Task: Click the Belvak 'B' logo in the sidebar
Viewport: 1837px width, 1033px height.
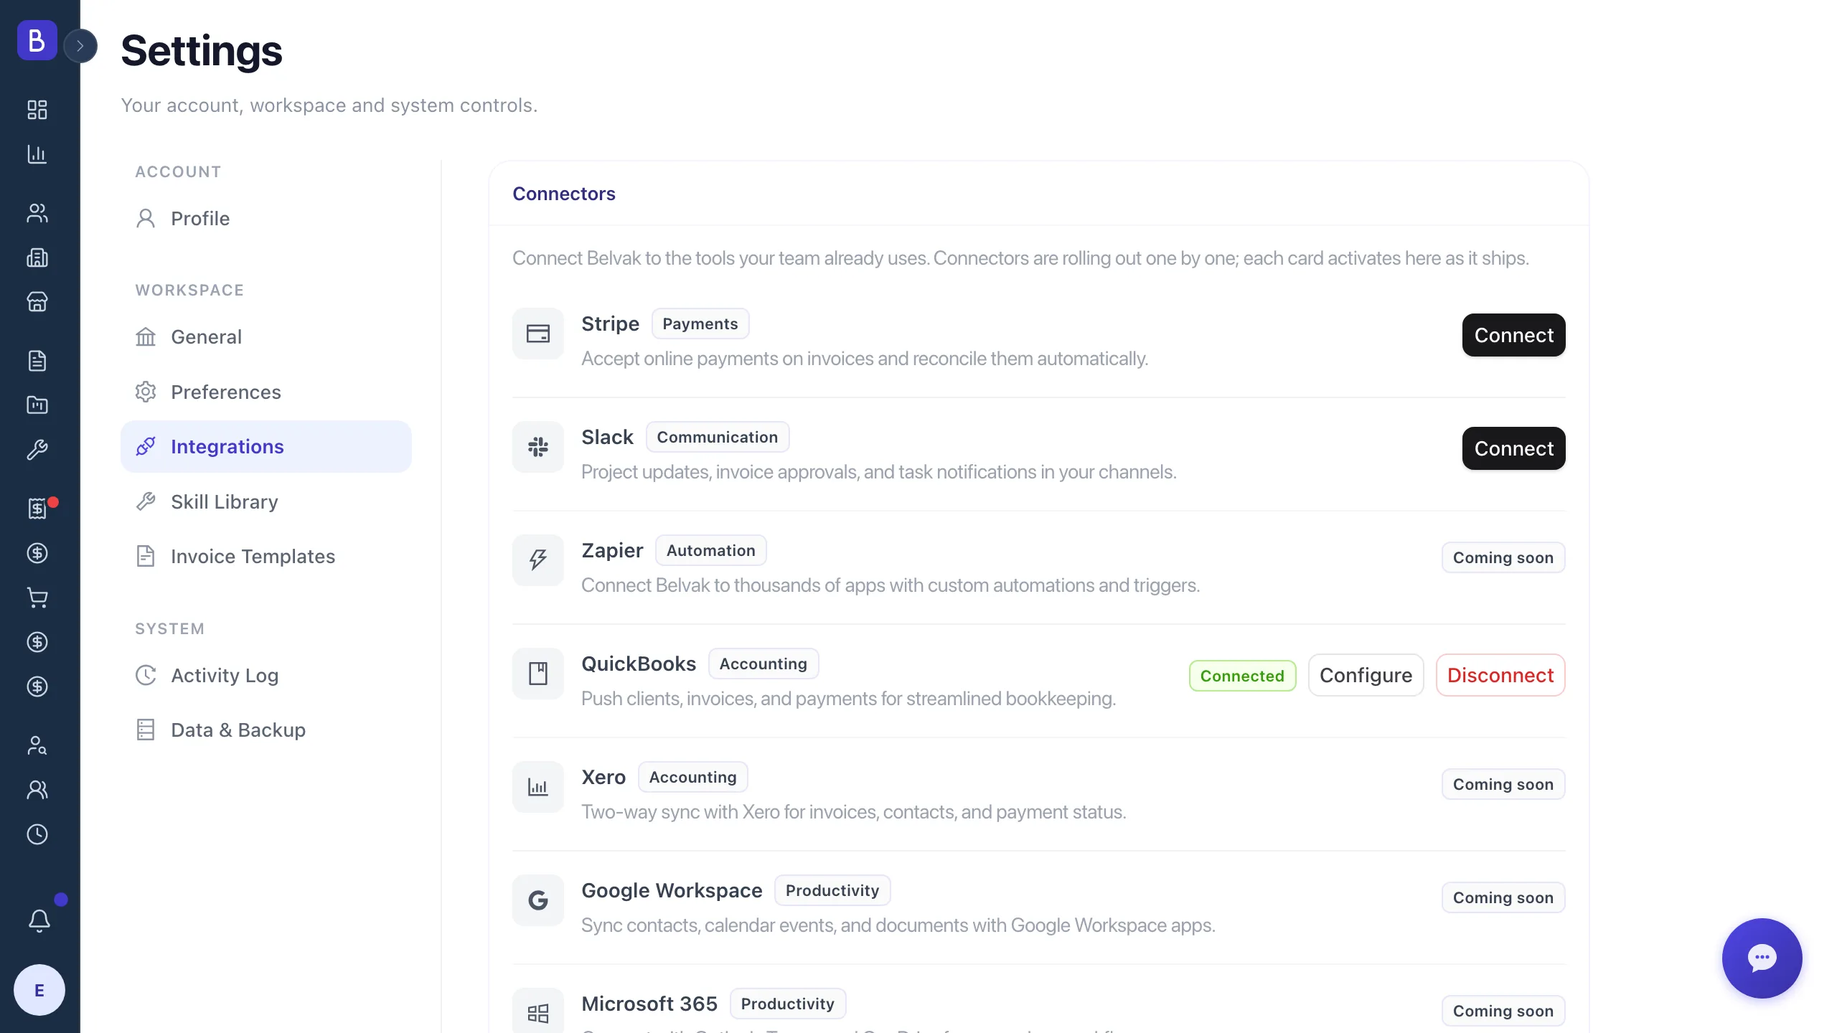Action: [37, 40]
